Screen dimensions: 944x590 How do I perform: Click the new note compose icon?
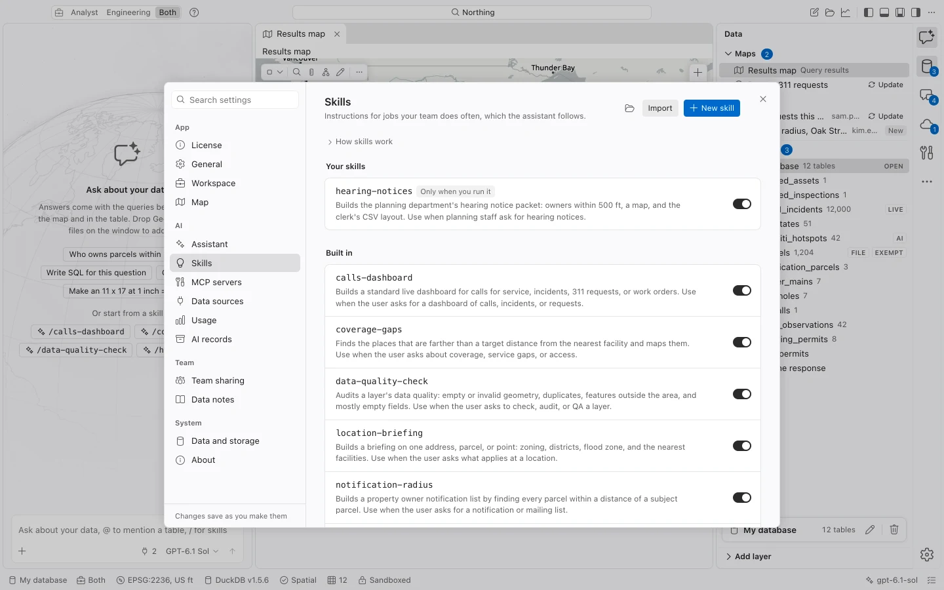tap(814, 12)
